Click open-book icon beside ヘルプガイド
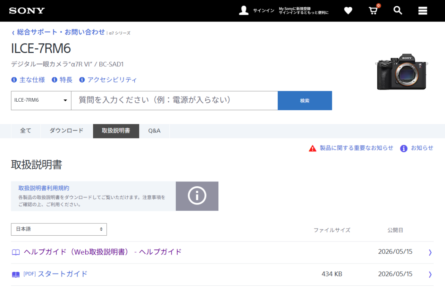The height and width of the screenshot is (295, 445). [x=16, y=252]
